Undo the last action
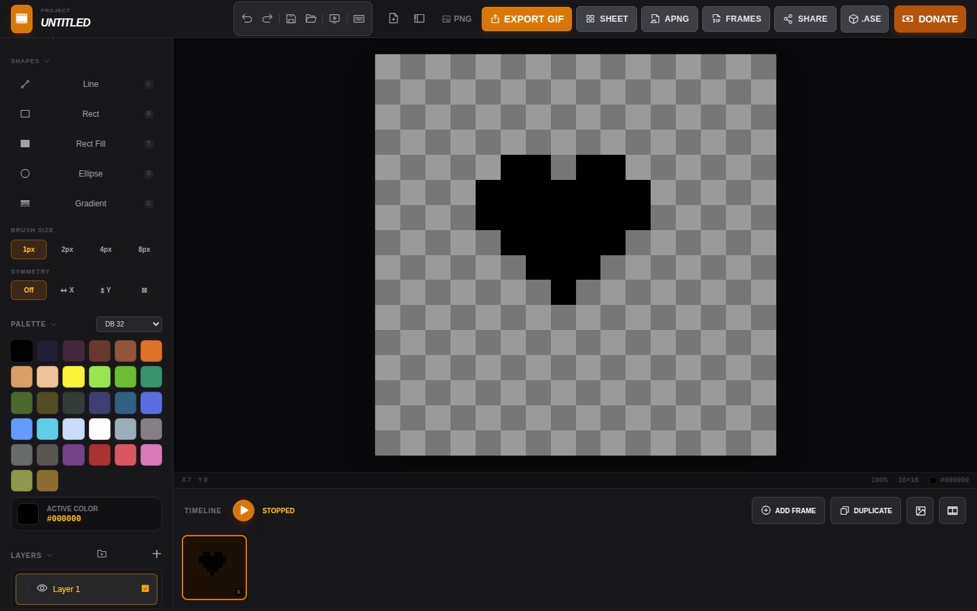 (x=247, y=19)
